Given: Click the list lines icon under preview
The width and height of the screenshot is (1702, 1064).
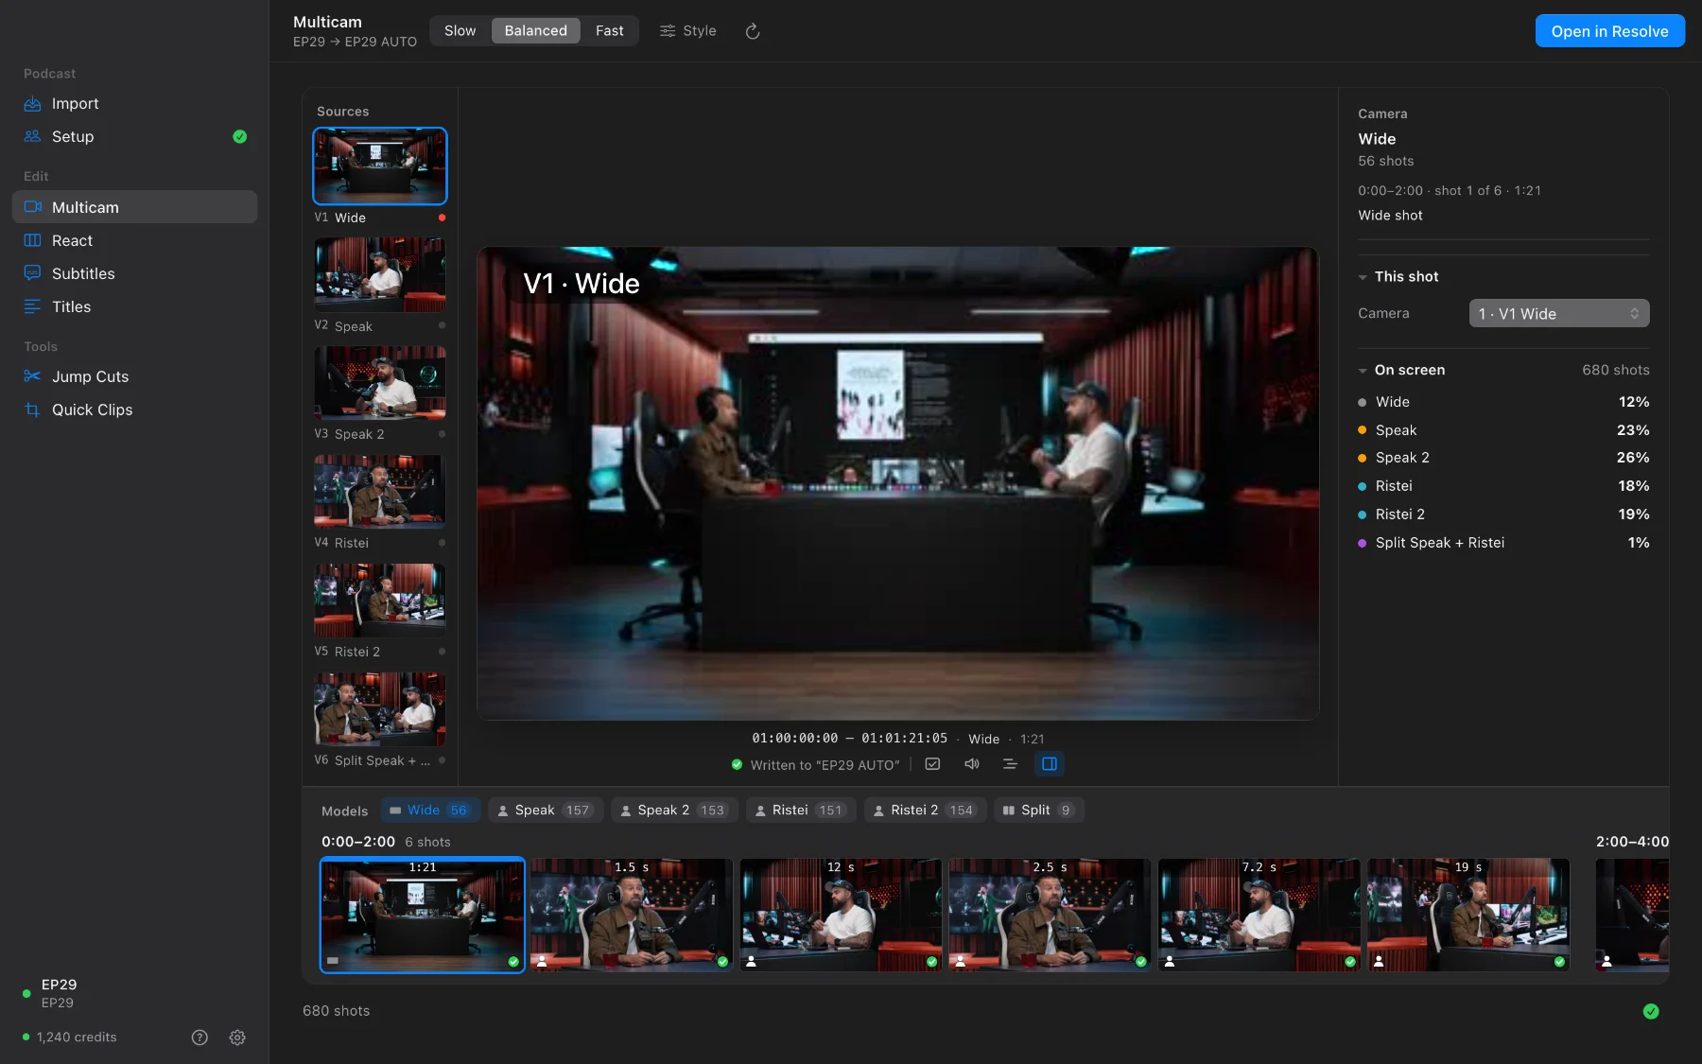Looking at the screenshot, I should point(1010,764).
